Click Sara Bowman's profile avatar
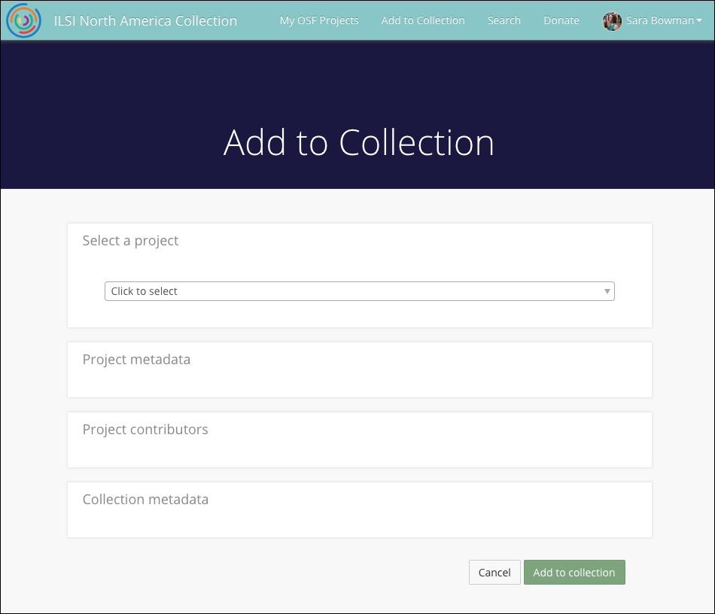This screenshot has height=614, width=715. [612, 21]
